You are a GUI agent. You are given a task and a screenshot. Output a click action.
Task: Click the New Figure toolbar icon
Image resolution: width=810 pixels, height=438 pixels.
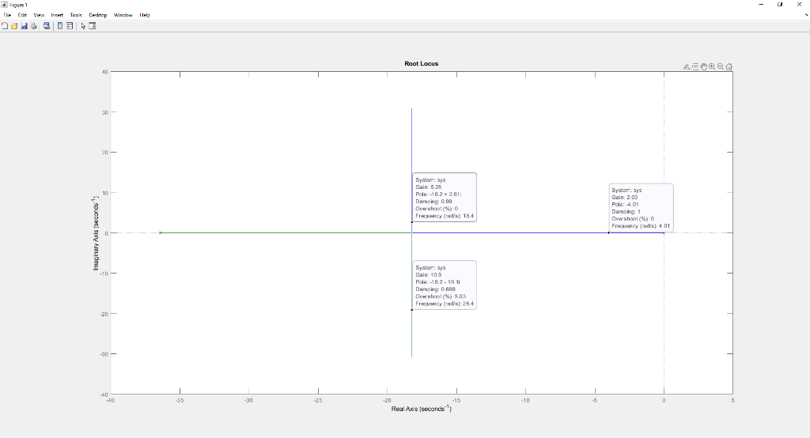point(5,26)
